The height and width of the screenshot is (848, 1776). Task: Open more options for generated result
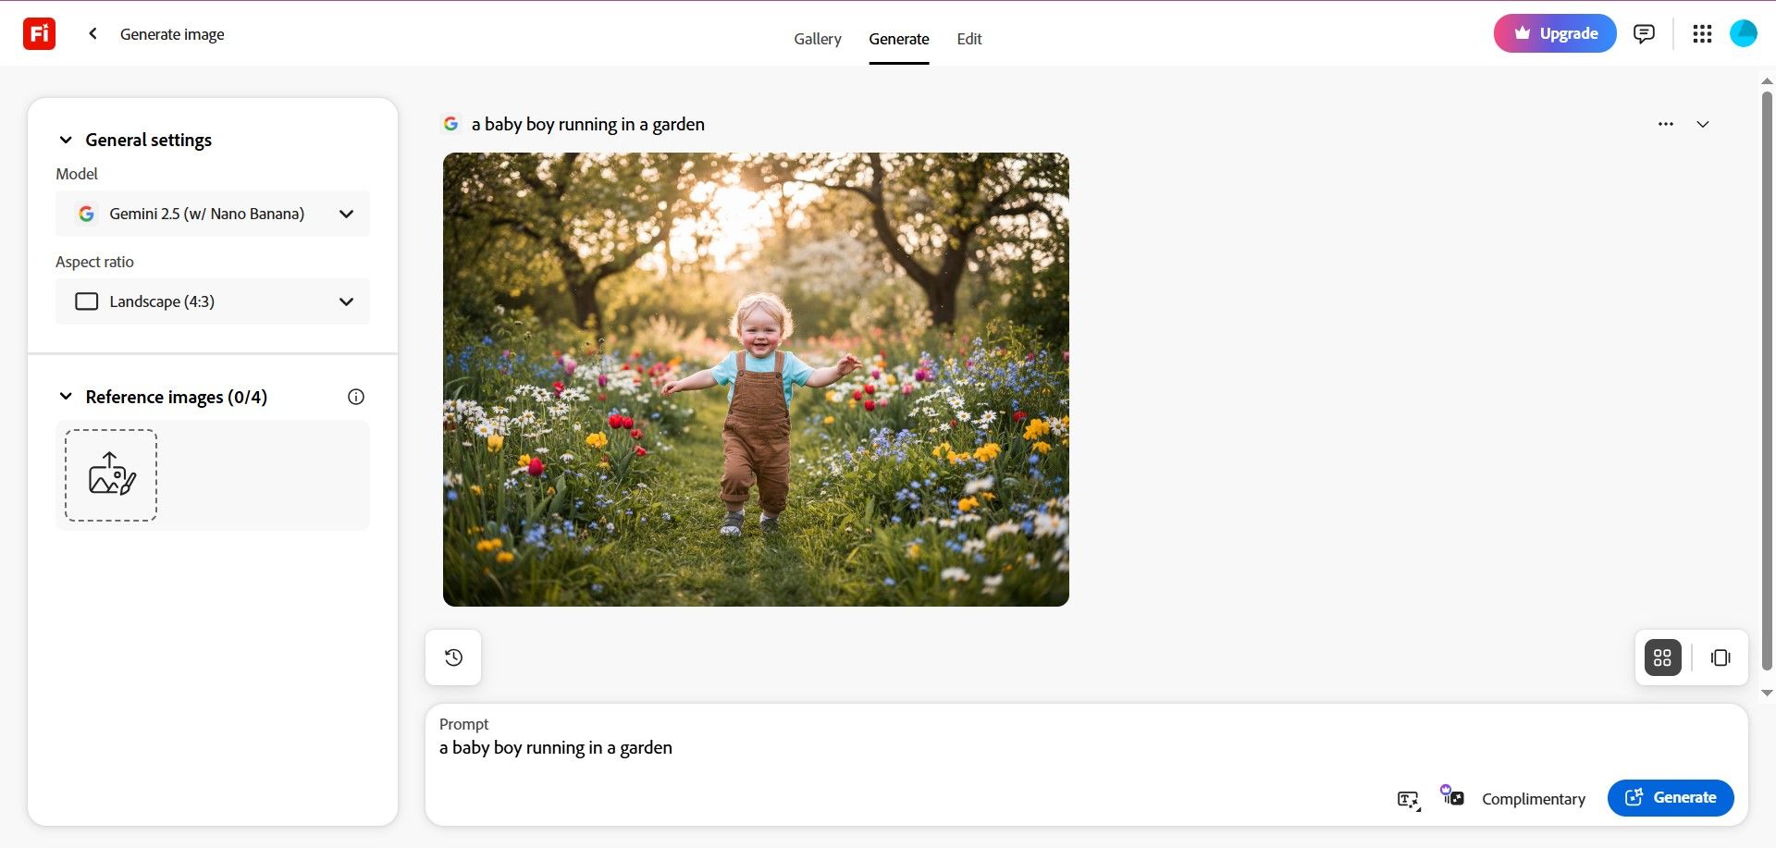1666,124
